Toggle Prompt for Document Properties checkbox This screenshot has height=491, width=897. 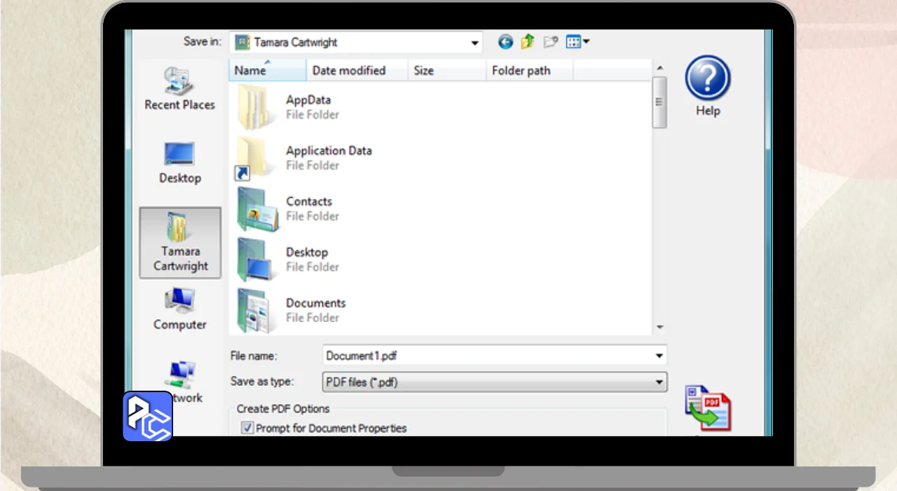tap(247, 428)
